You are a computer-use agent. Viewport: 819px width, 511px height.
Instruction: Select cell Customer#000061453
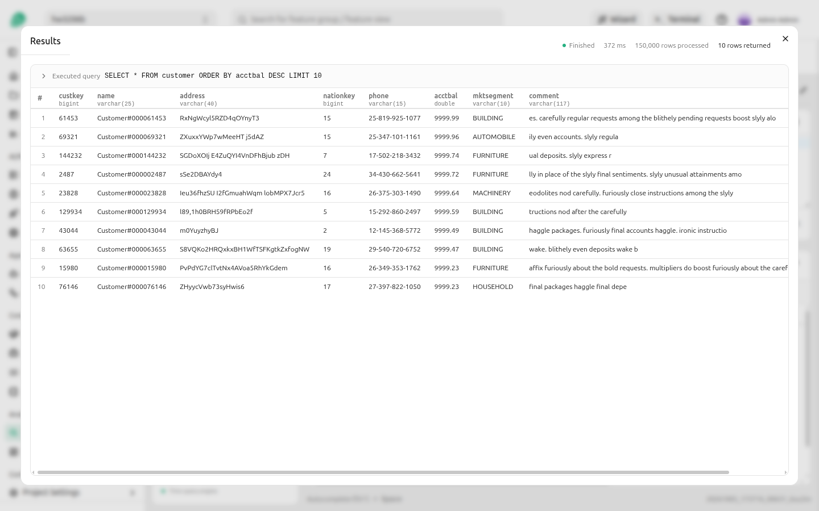pos(131,118)
